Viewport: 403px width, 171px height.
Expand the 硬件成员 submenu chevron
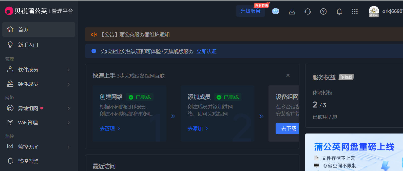pos(69,84)
